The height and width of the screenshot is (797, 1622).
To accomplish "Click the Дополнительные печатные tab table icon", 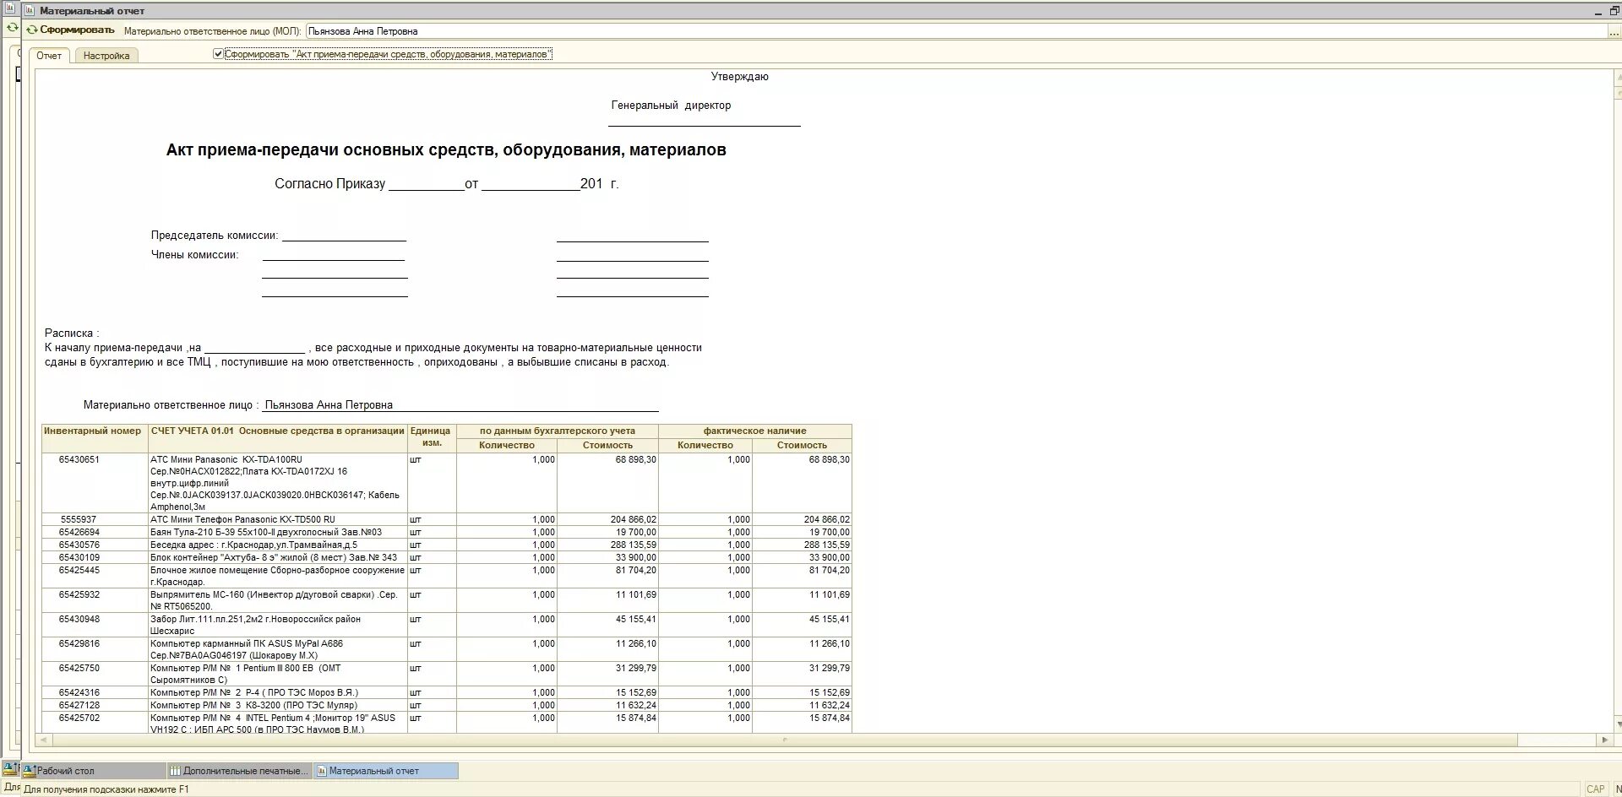I will tap(175, 771).
